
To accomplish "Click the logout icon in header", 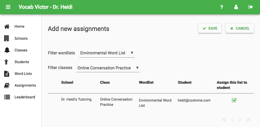I will 250,7.
